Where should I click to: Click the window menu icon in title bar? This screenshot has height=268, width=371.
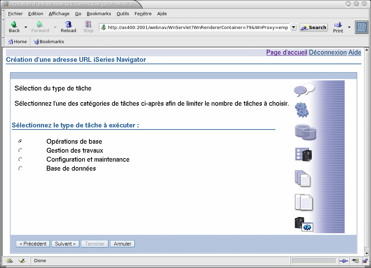coord(6,4)
